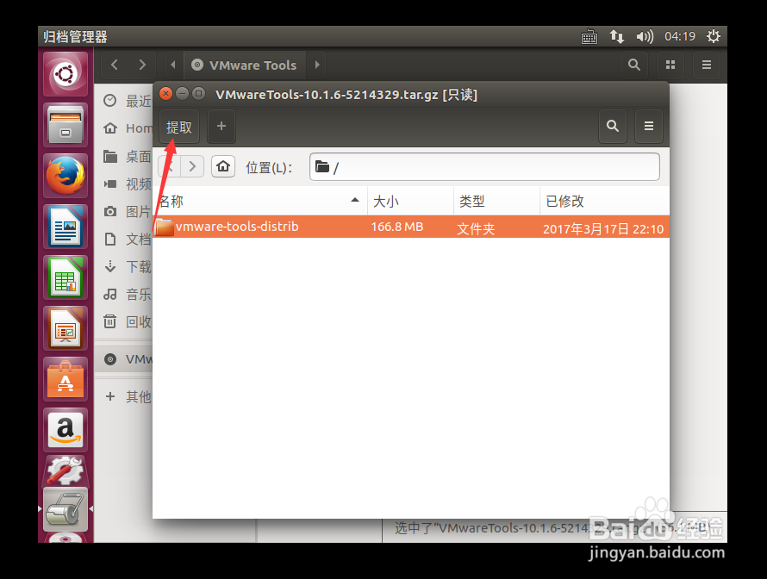Open network indicator in top panel
Screen dimensions: 767x579
pyautogui.click(x=616, y=37)
